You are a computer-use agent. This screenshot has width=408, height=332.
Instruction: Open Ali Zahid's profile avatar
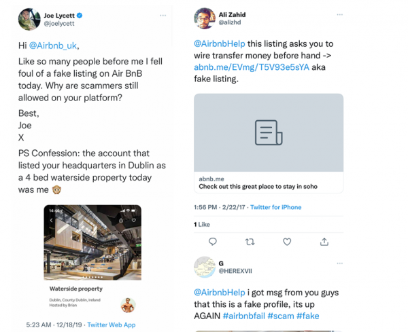(x=206, y=18)
